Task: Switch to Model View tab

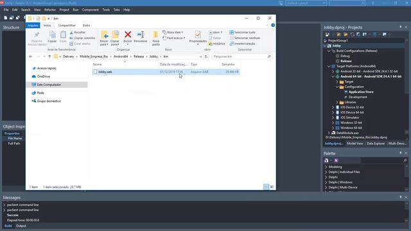Action: click(355, 144)
